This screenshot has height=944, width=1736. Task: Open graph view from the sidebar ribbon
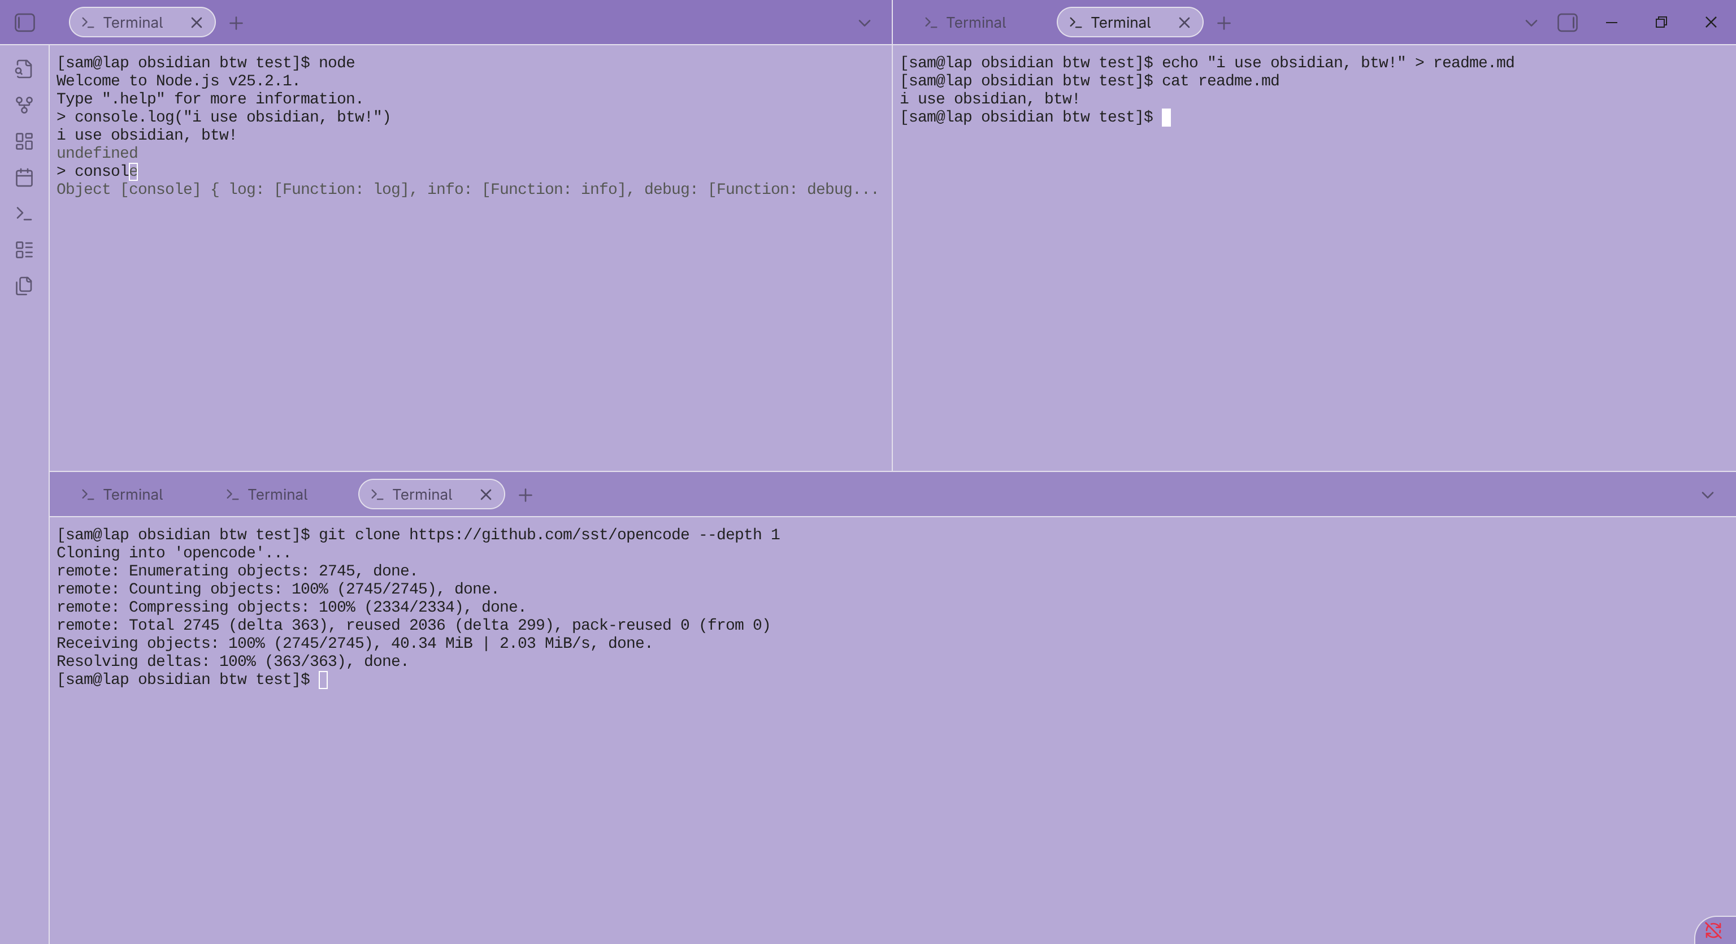24,105
